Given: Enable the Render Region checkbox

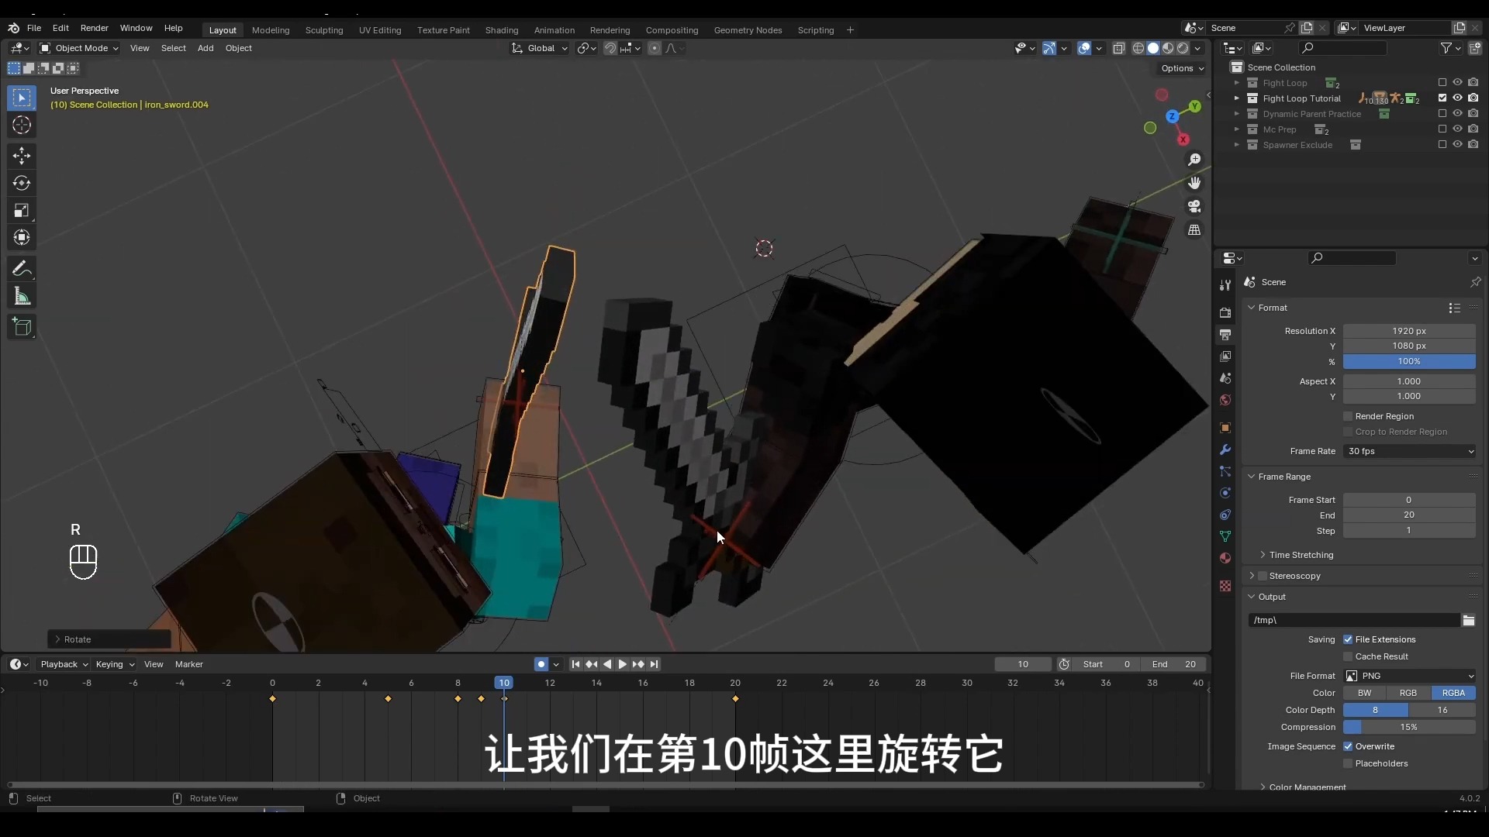Looking at the screenshot, I should click(1348, 416).
